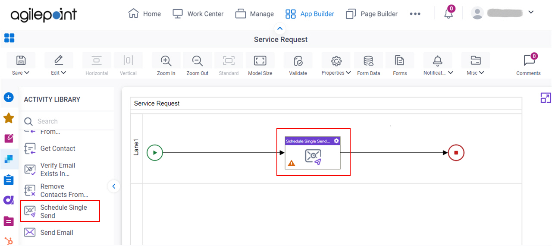Image resolution: width=552 pixels, height=246 pixels.
Task: Open the Properties gear icon
Action: coord(336,60)
